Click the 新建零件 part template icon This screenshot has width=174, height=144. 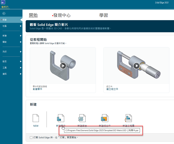[x=60, y=118]
